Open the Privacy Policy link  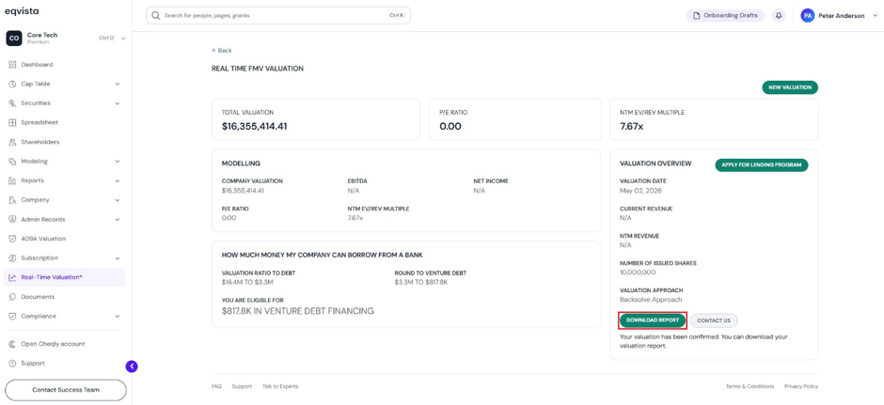pos(801,386)
